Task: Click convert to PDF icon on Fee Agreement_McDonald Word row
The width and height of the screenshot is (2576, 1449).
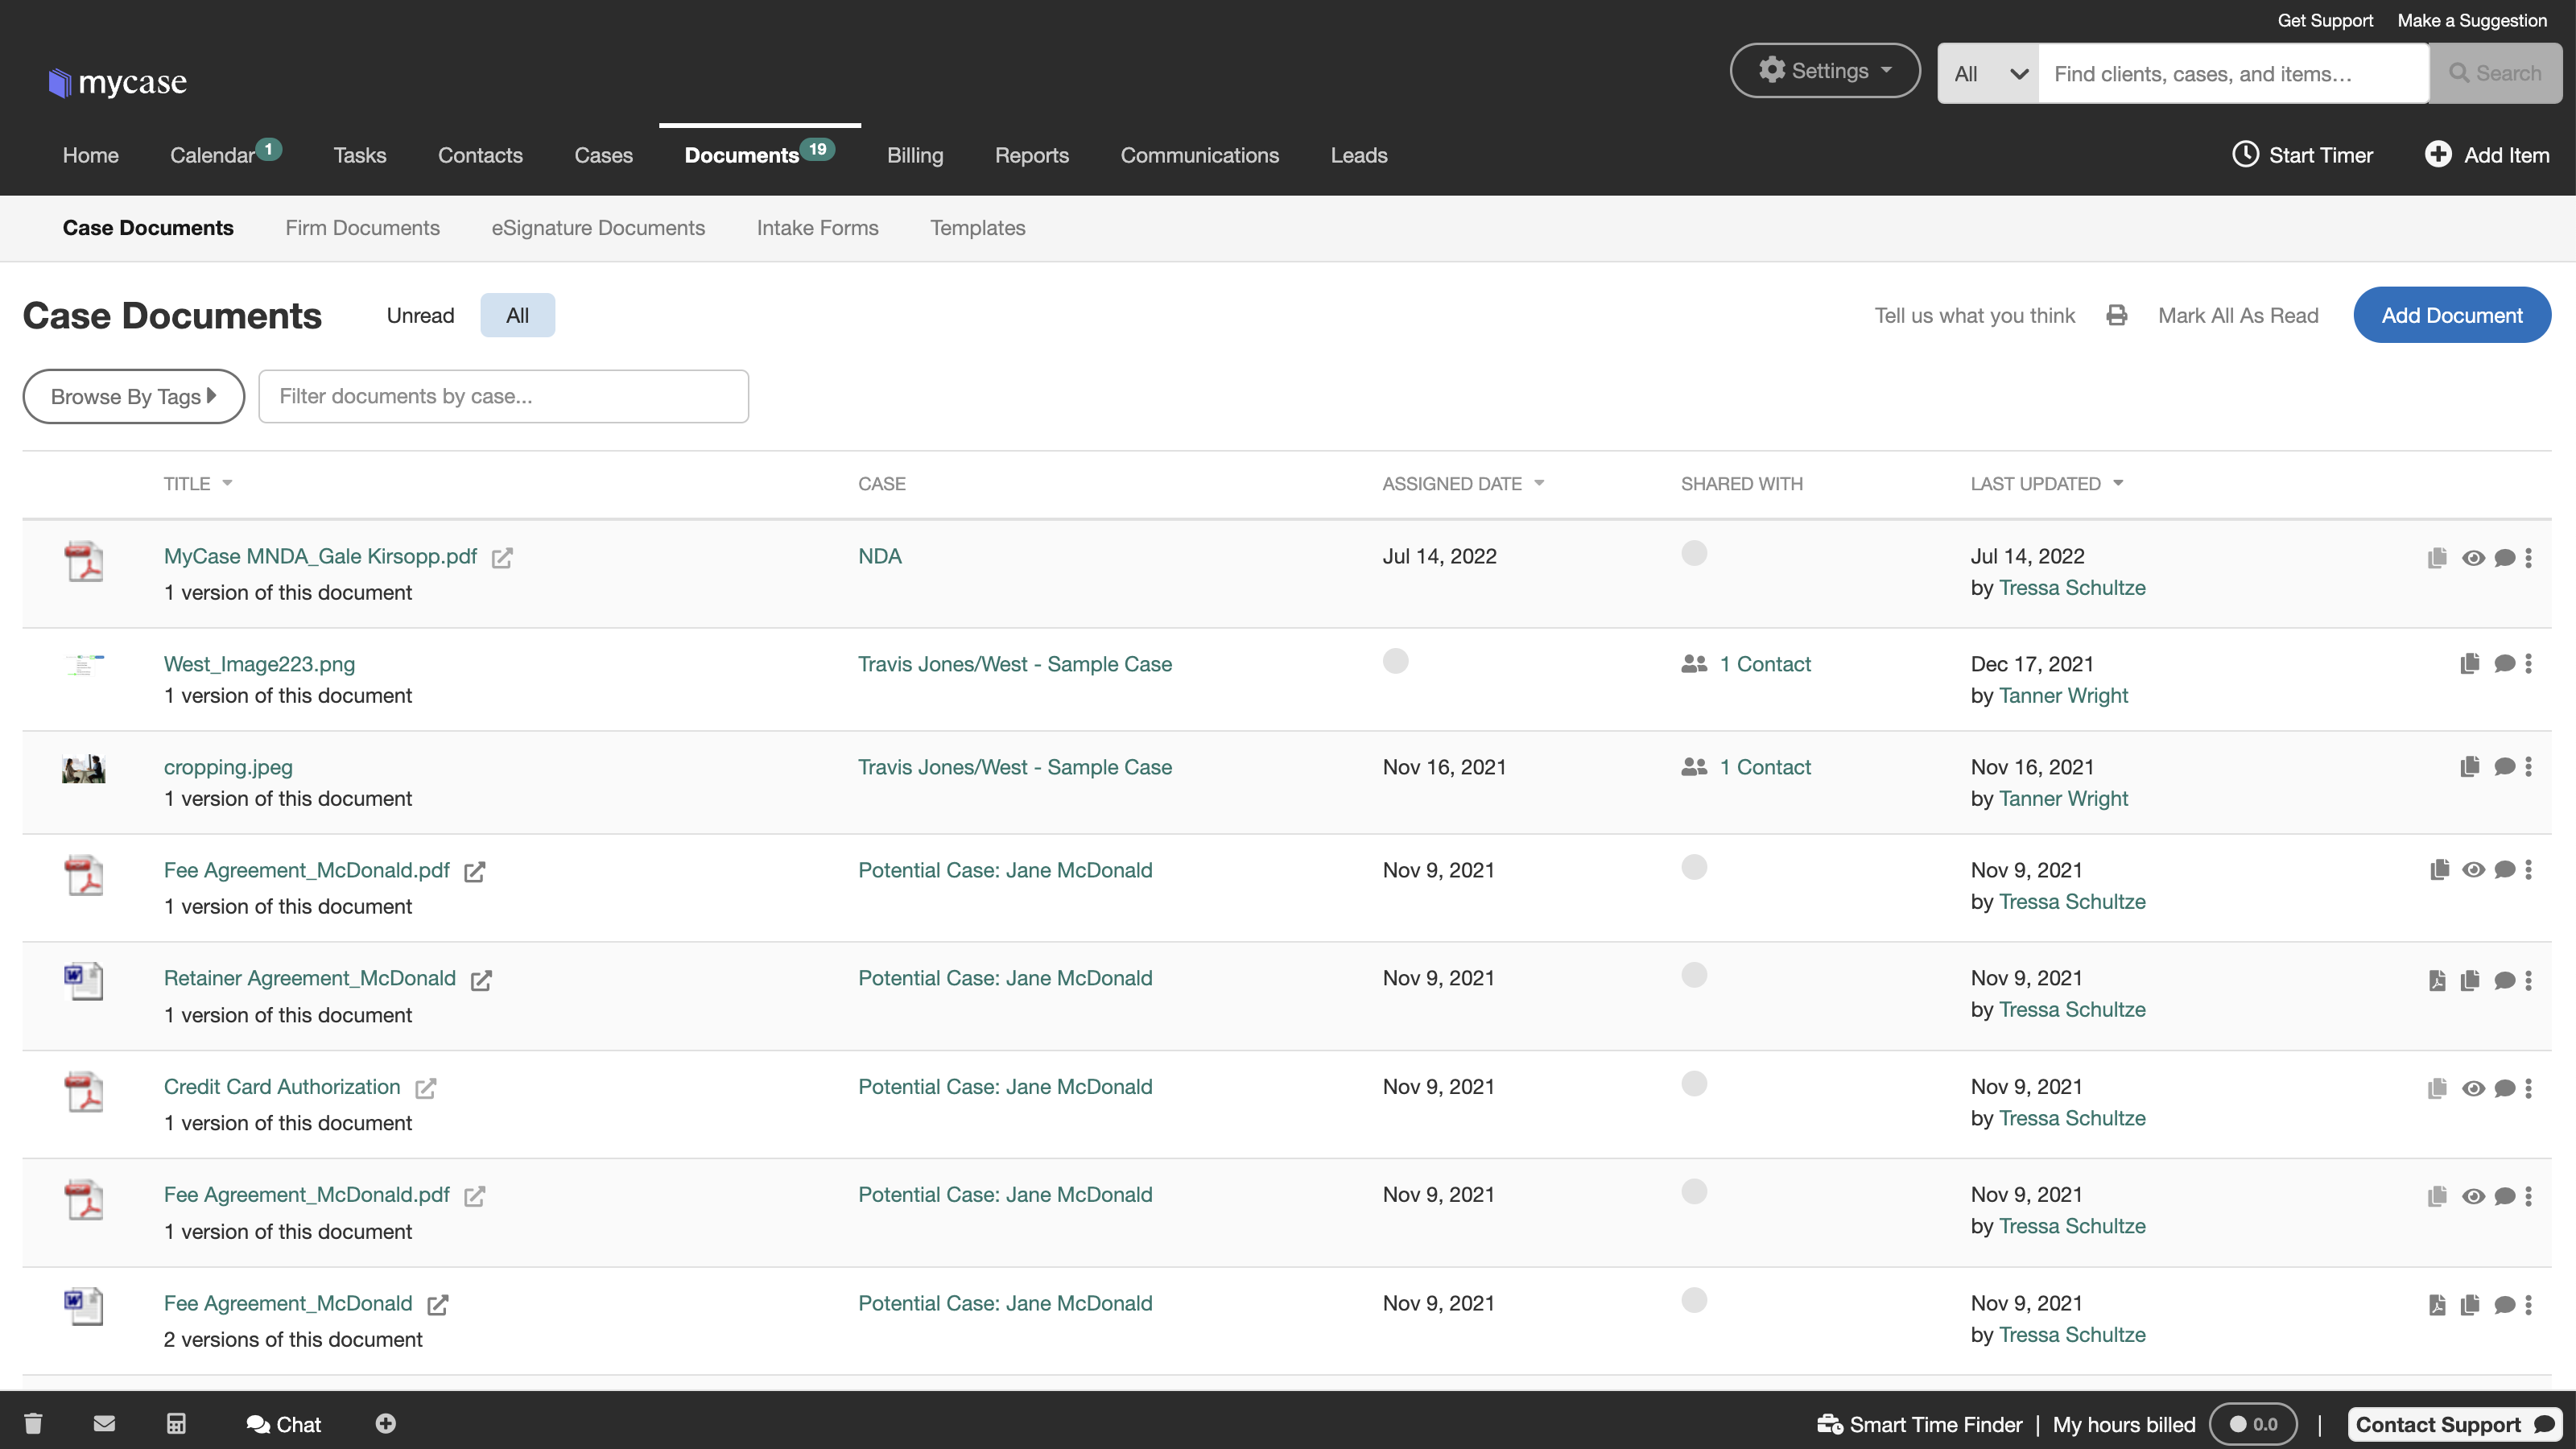Action: point(2437,1305)
